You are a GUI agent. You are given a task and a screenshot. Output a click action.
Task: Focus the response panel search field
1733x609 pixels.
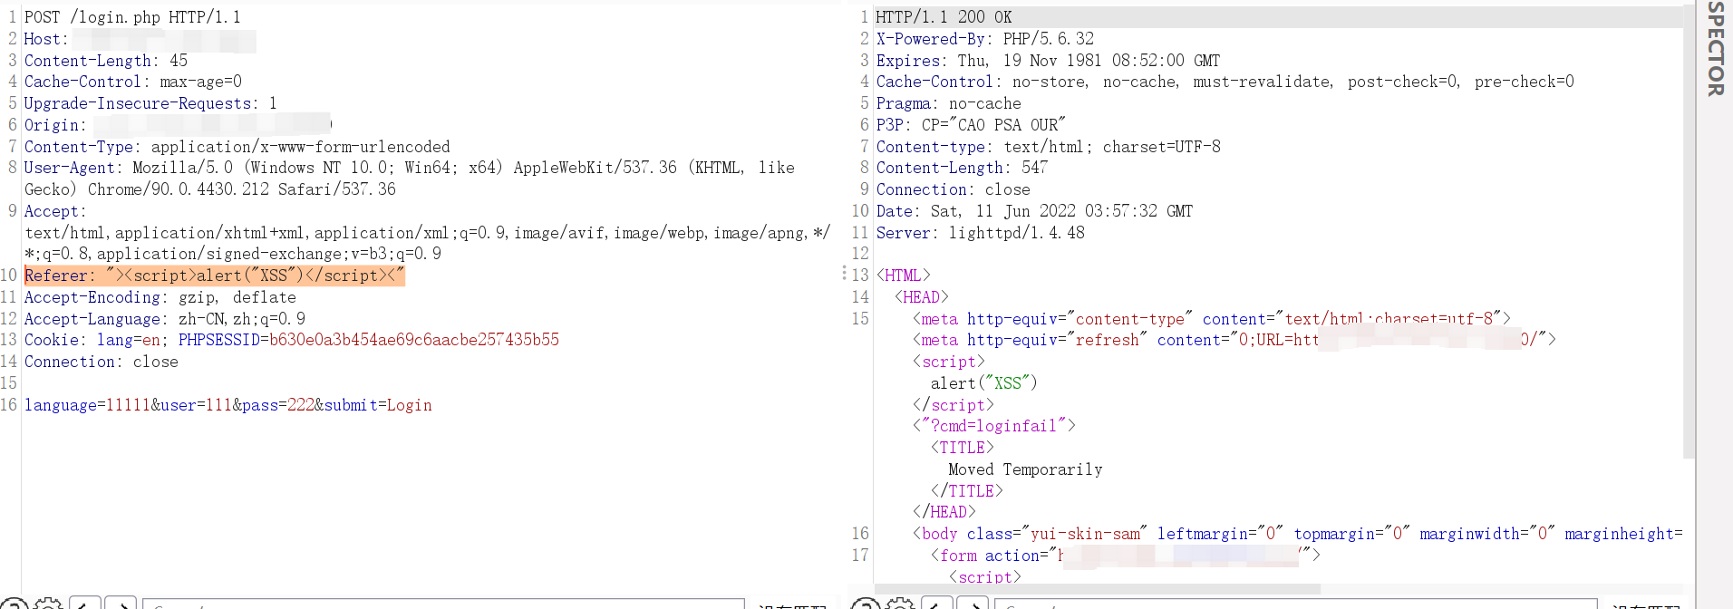click(x=1296, y=604)
